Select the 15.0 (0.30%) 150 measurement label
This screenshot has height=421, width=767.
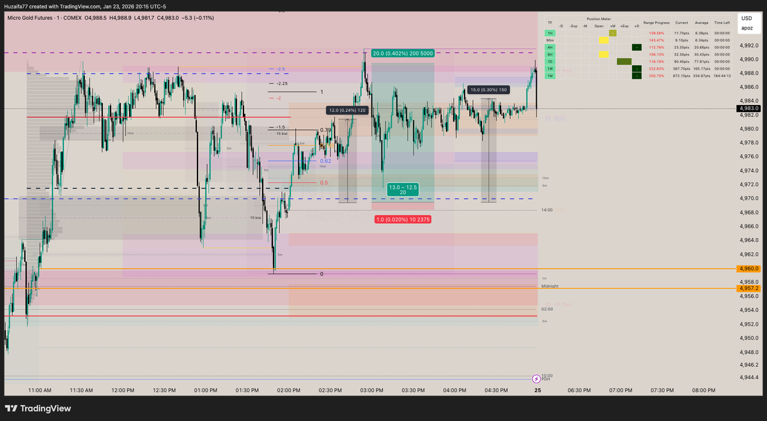click(x=489, y=90)
